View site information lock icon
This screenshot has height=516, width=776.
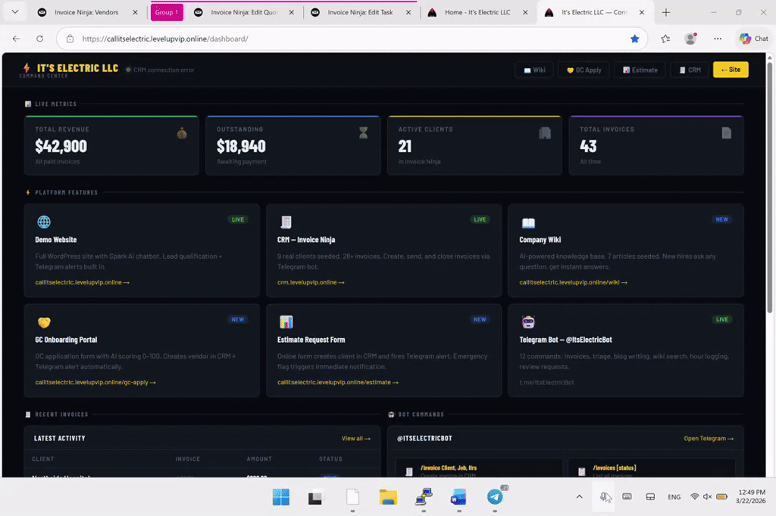70,39
